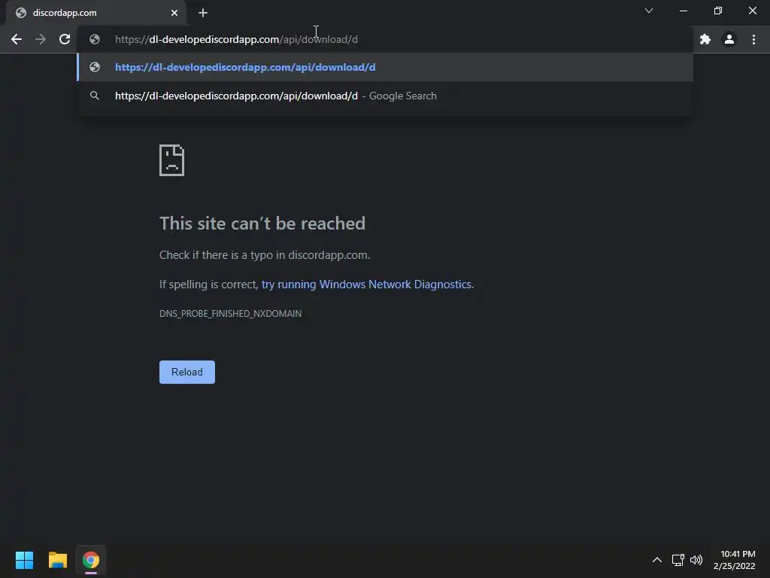This screenshot has width=770, height=578.
Task: Click the 'Check if there is a typo' text
Action: coord(265,255)
